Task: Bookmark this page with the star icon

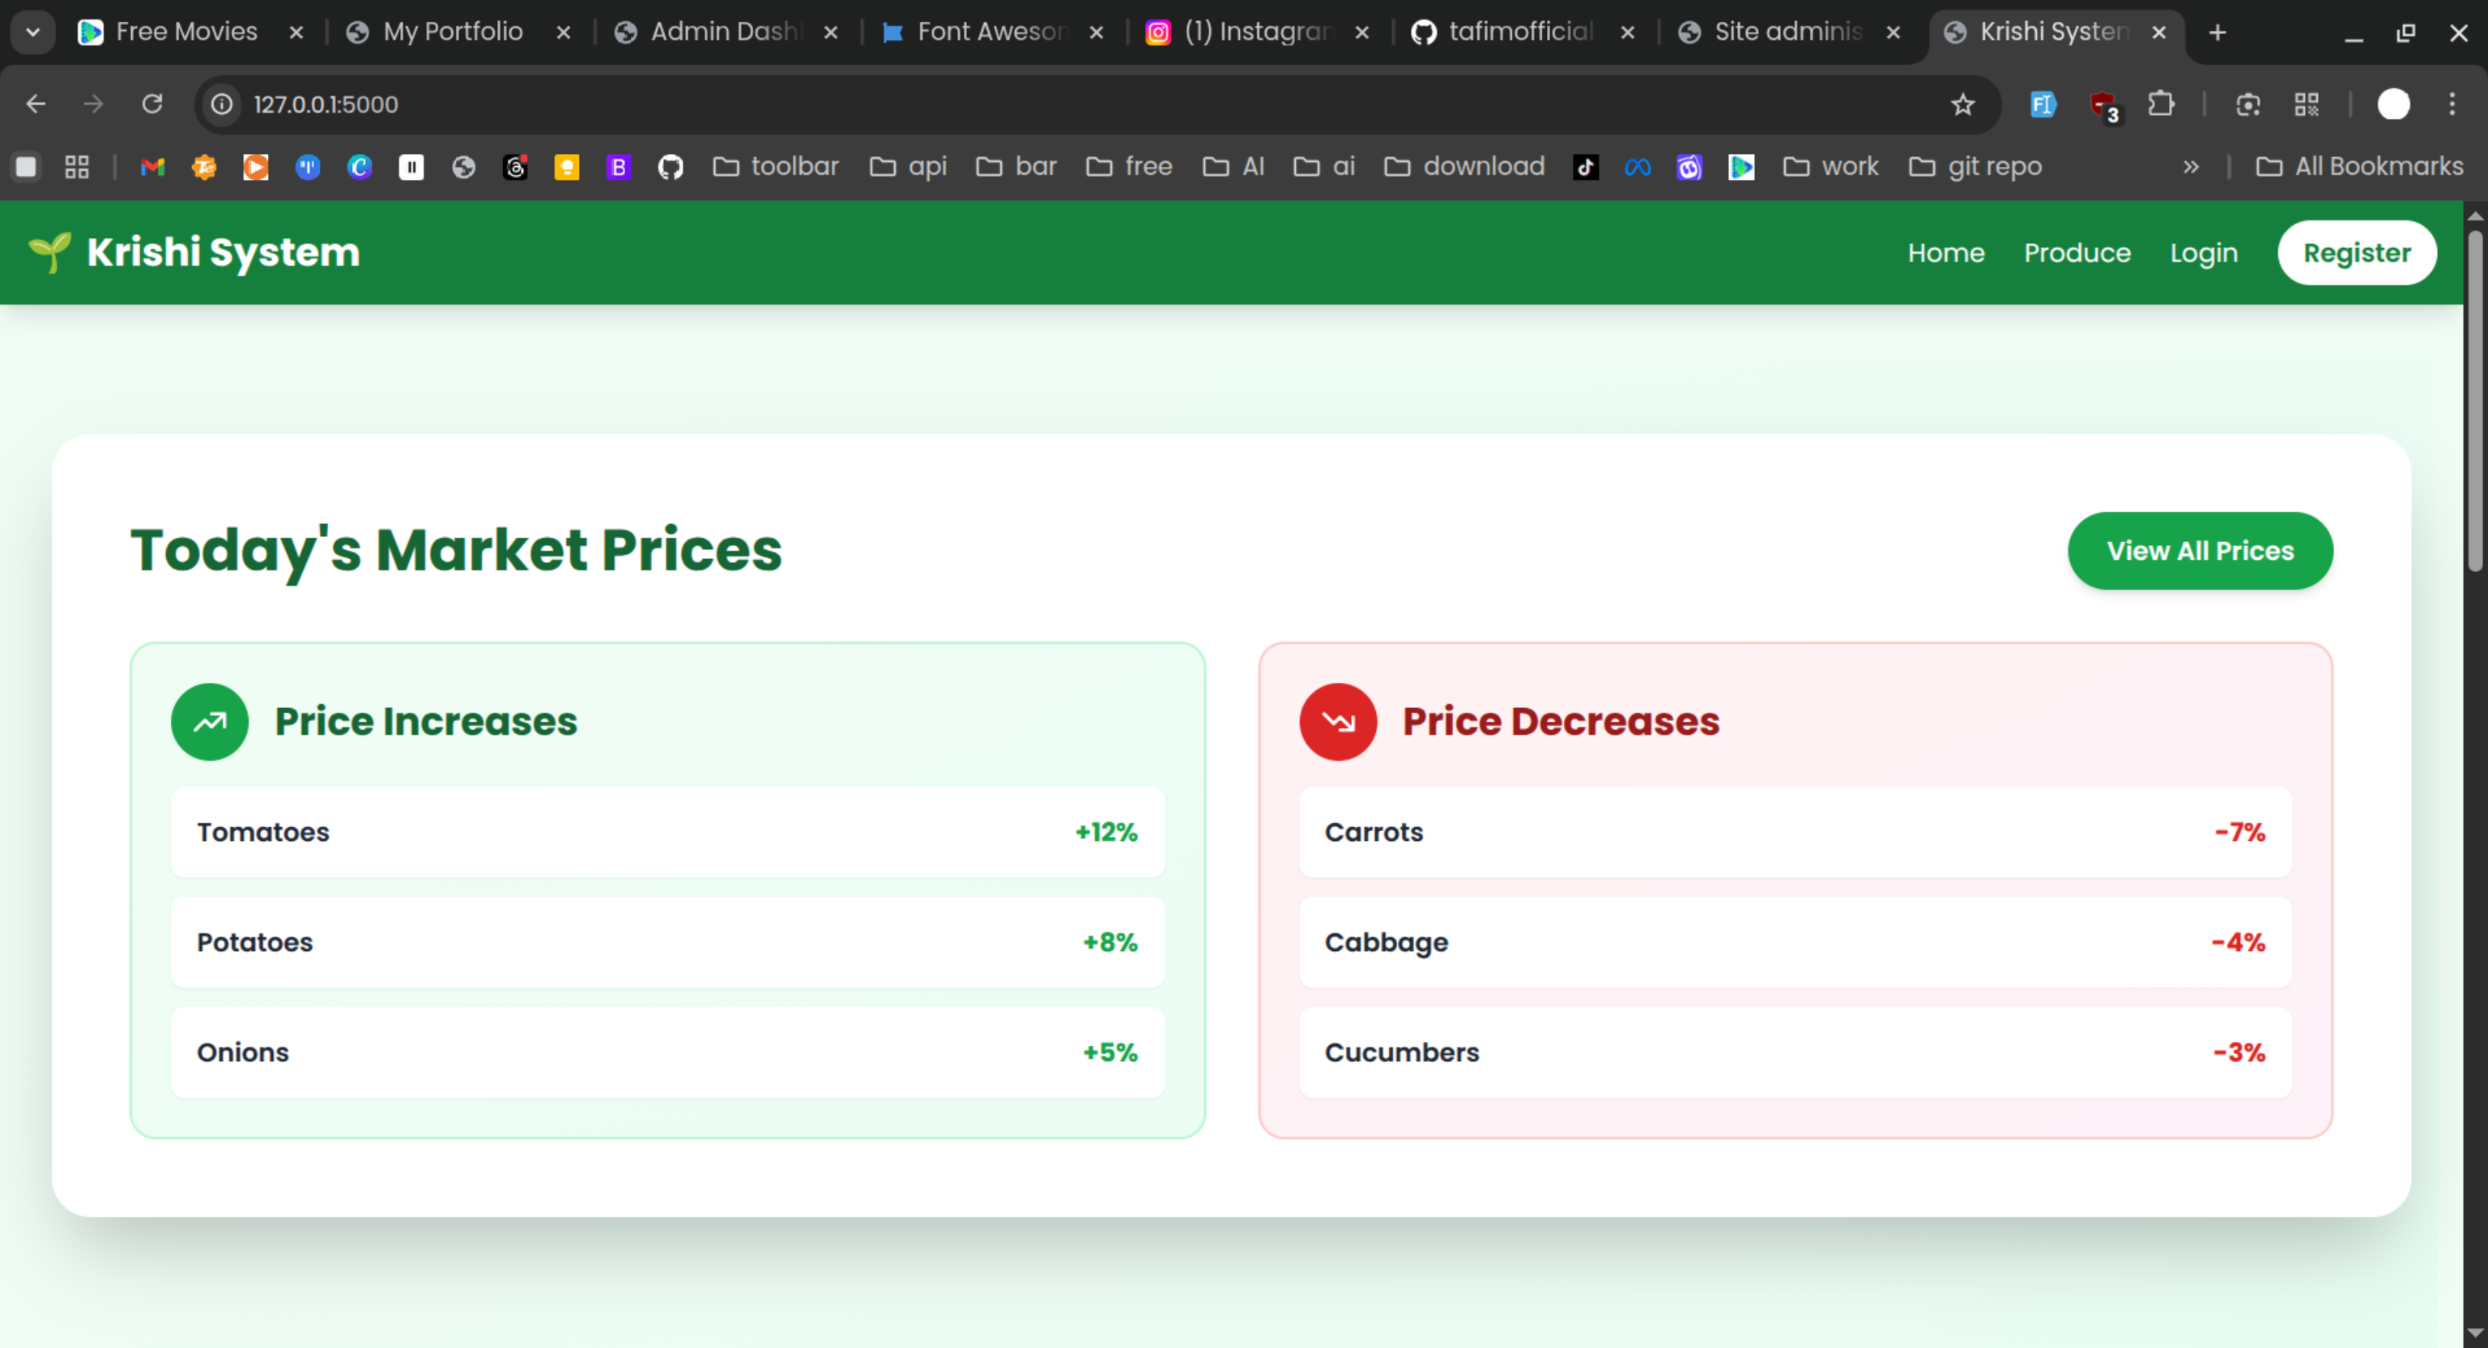Action: 1962,105
